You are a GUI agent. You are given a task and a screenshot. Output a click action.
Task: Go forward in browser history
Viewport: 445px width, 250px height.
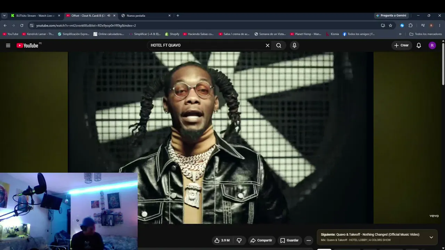pyautogui.click(x=13, y=25)
